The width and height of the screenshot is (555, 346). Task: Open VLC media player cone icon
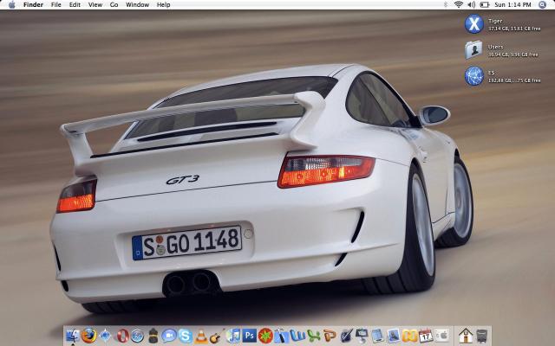201,336
